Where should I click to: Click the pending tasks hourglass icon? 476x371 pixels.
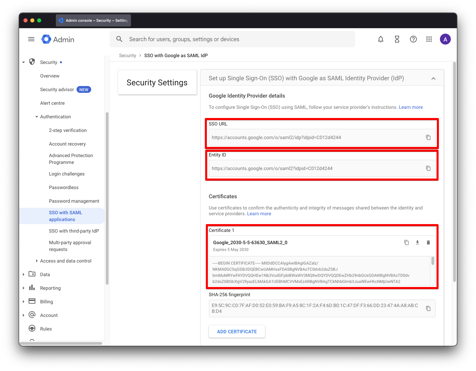(x=397, y=39)
